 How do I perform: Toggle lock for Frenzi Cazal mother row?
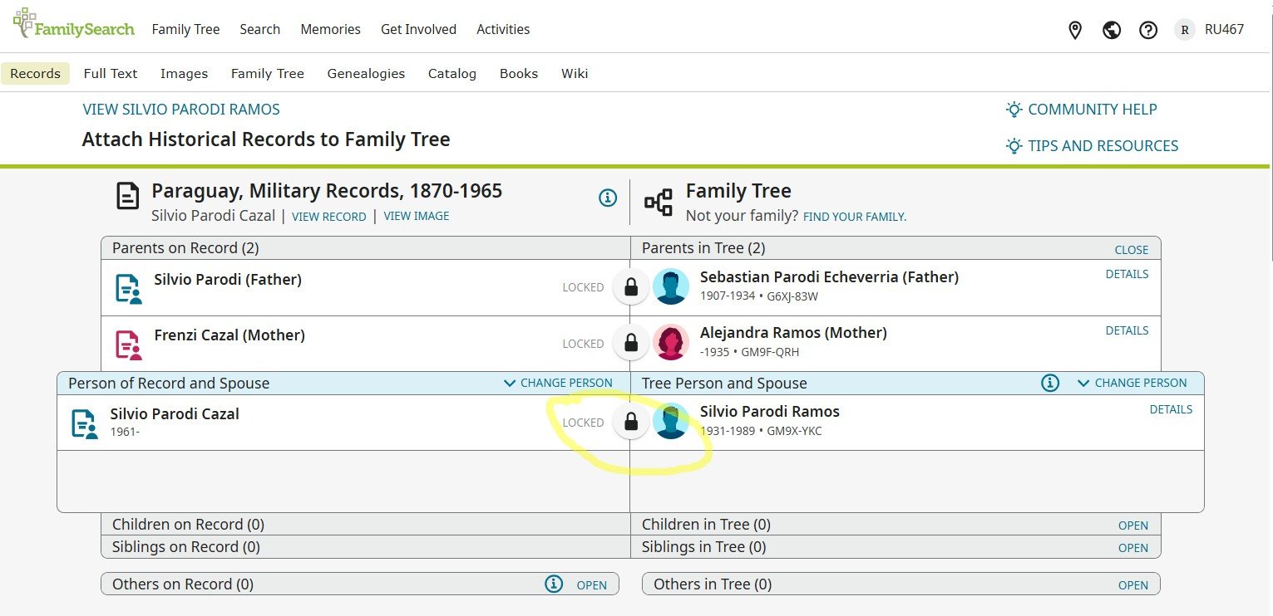coord(631,343)
